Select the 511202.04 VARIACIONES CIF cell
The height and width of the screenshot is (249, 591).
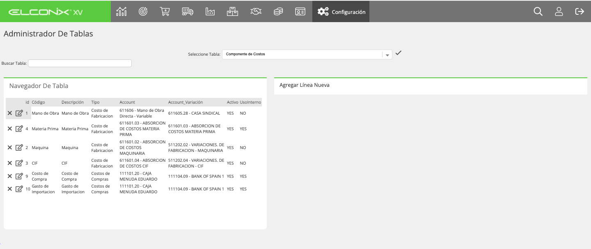tap(196, 163)
